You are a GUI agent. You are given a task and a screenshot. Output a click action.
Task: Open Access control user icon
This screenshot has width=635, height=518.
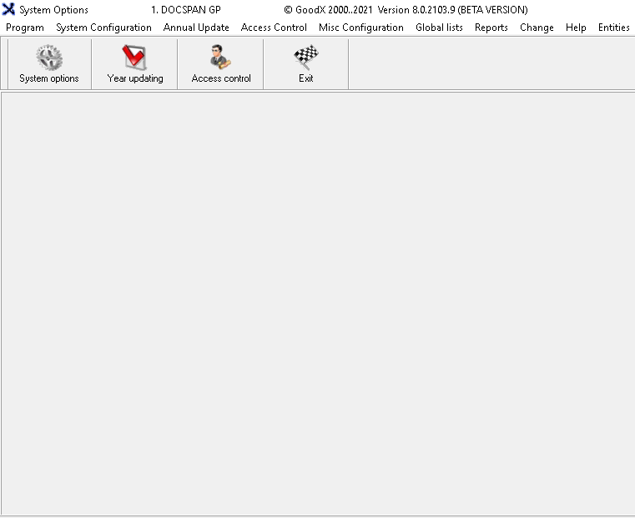click(220, 57)
